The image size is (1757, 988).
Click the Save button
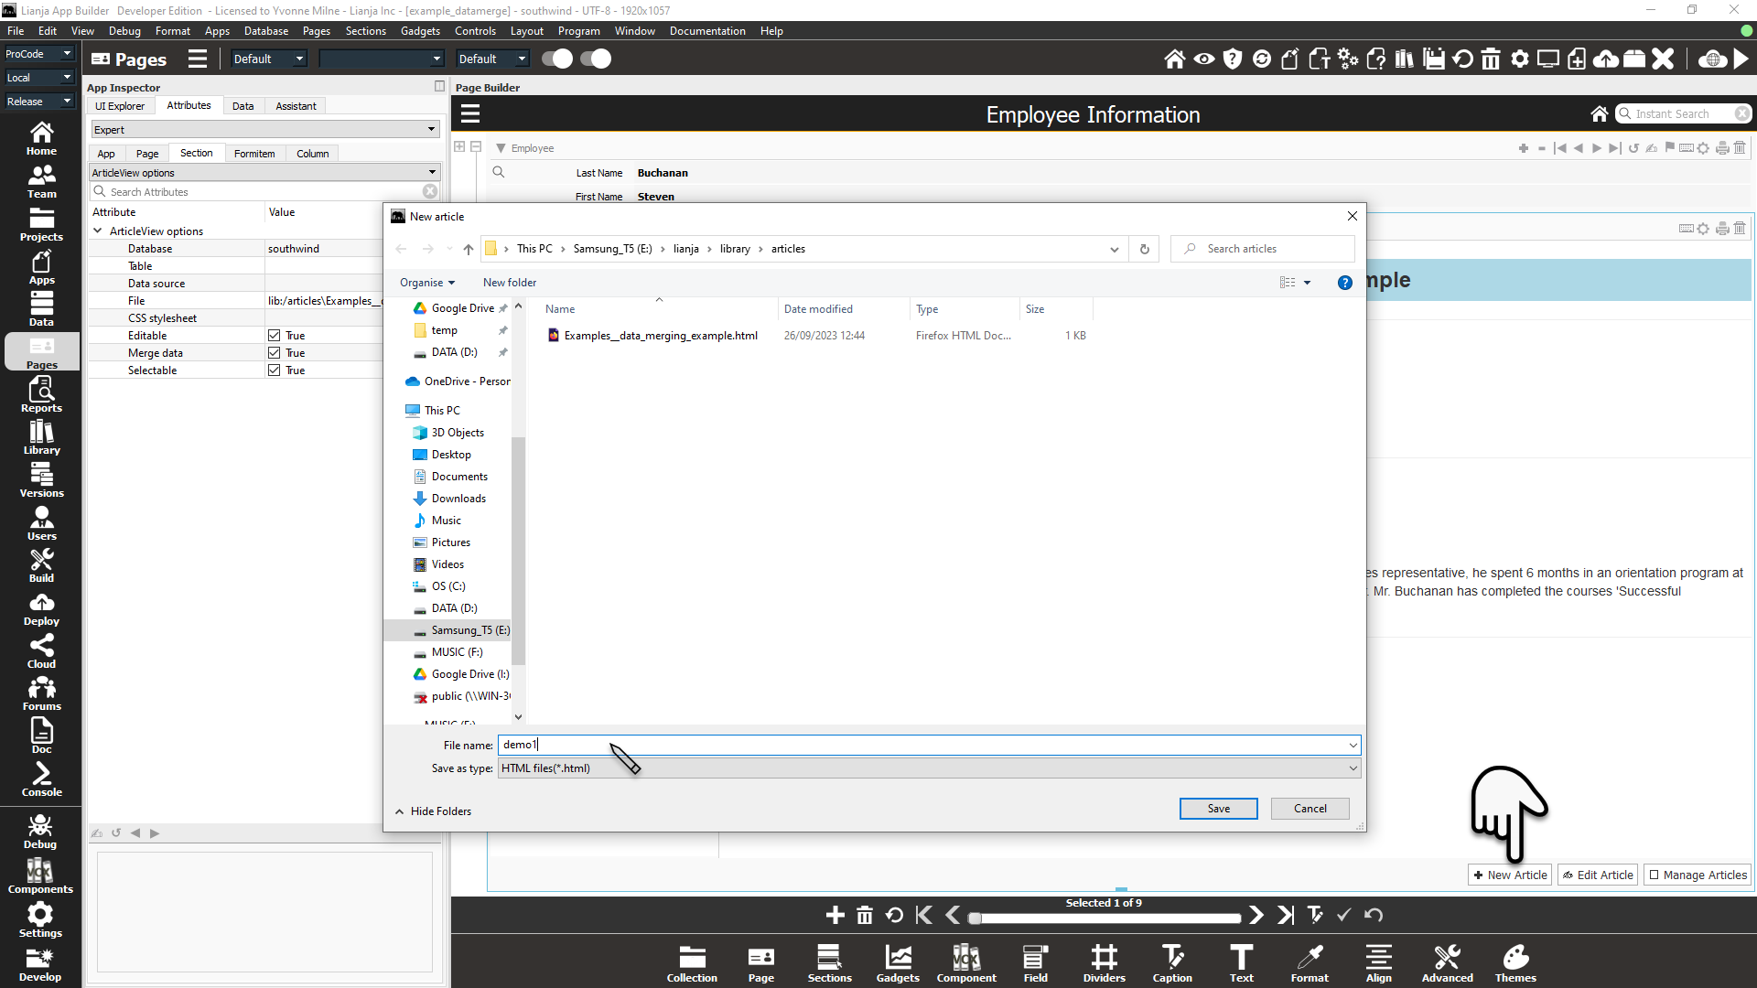click(1218, 809)
